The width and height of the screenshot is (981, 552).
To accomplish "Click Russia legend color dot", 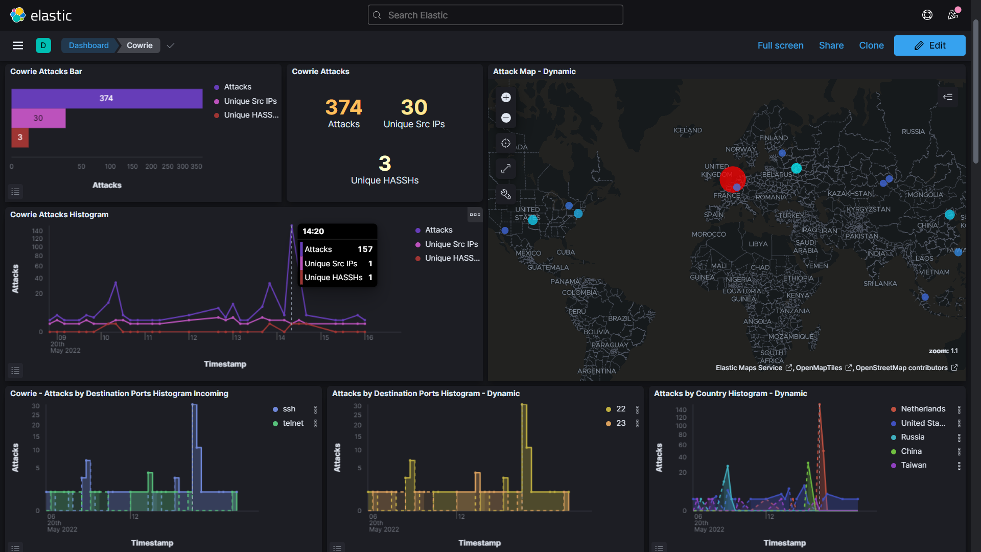I will click(x=894, y=438).
